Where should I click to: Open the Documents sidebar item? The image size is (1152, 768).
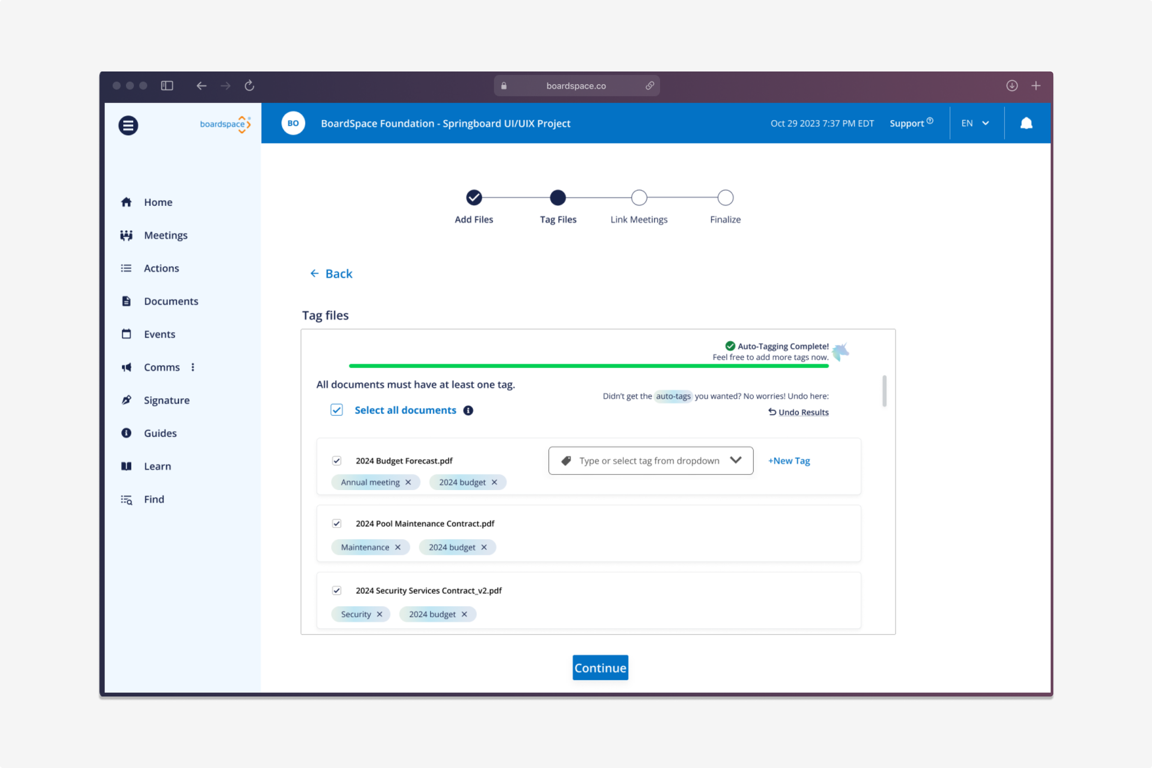[170, 301]
